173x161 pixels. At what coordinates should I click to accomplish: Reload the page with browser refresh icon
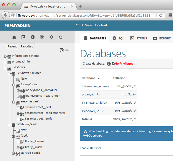click(x=161, y=15)
